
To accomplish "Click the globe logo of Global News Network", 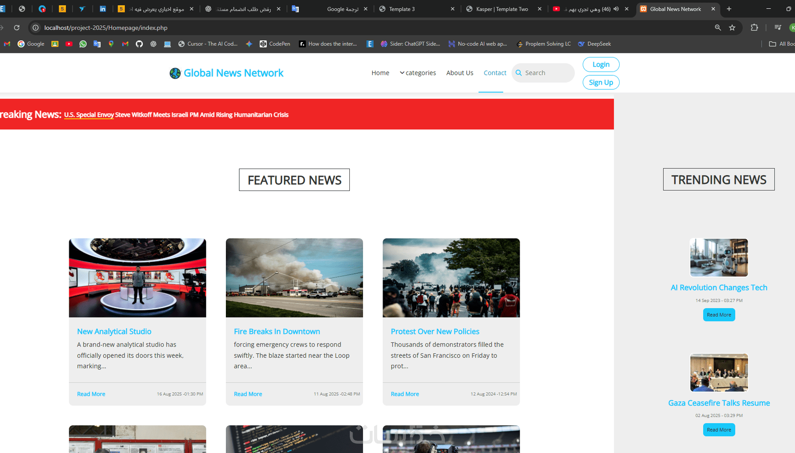I will (x=175, y=73).
